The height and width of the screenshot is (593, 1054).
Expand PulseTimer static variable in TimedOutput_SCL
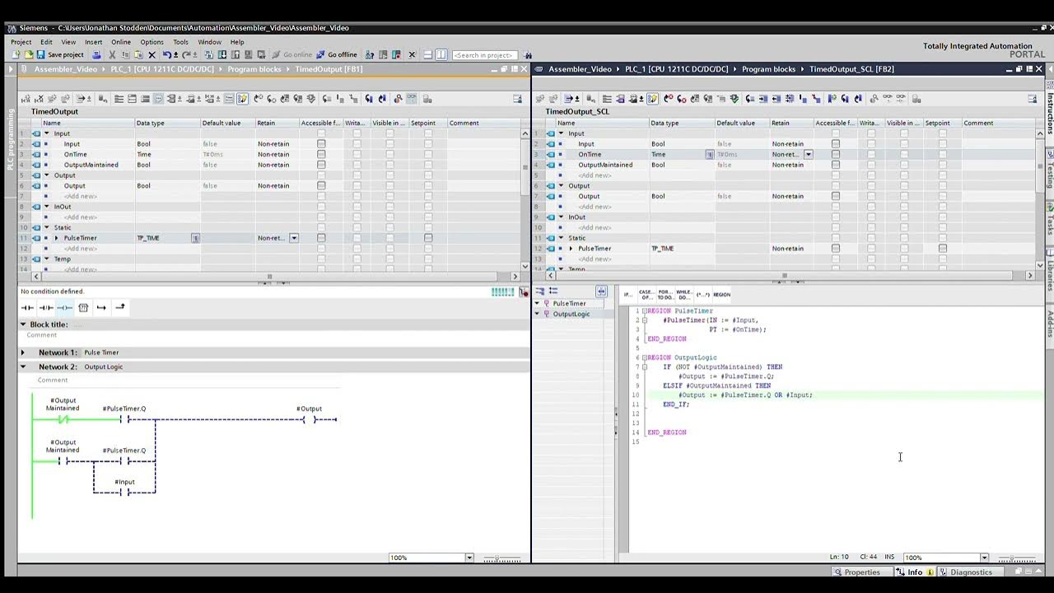coord(571,248)
